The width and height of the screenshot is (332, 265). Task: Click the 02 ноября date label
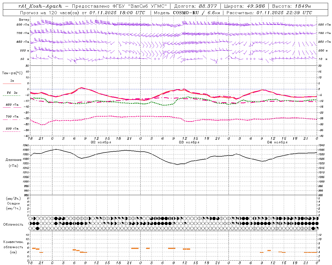pyautogui.click(x=101, y=142)
